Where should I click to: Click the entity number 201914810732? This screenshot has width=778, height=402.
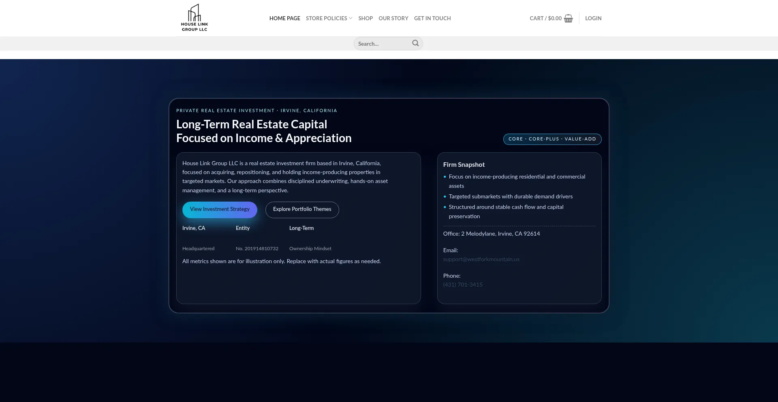point(257,249)
